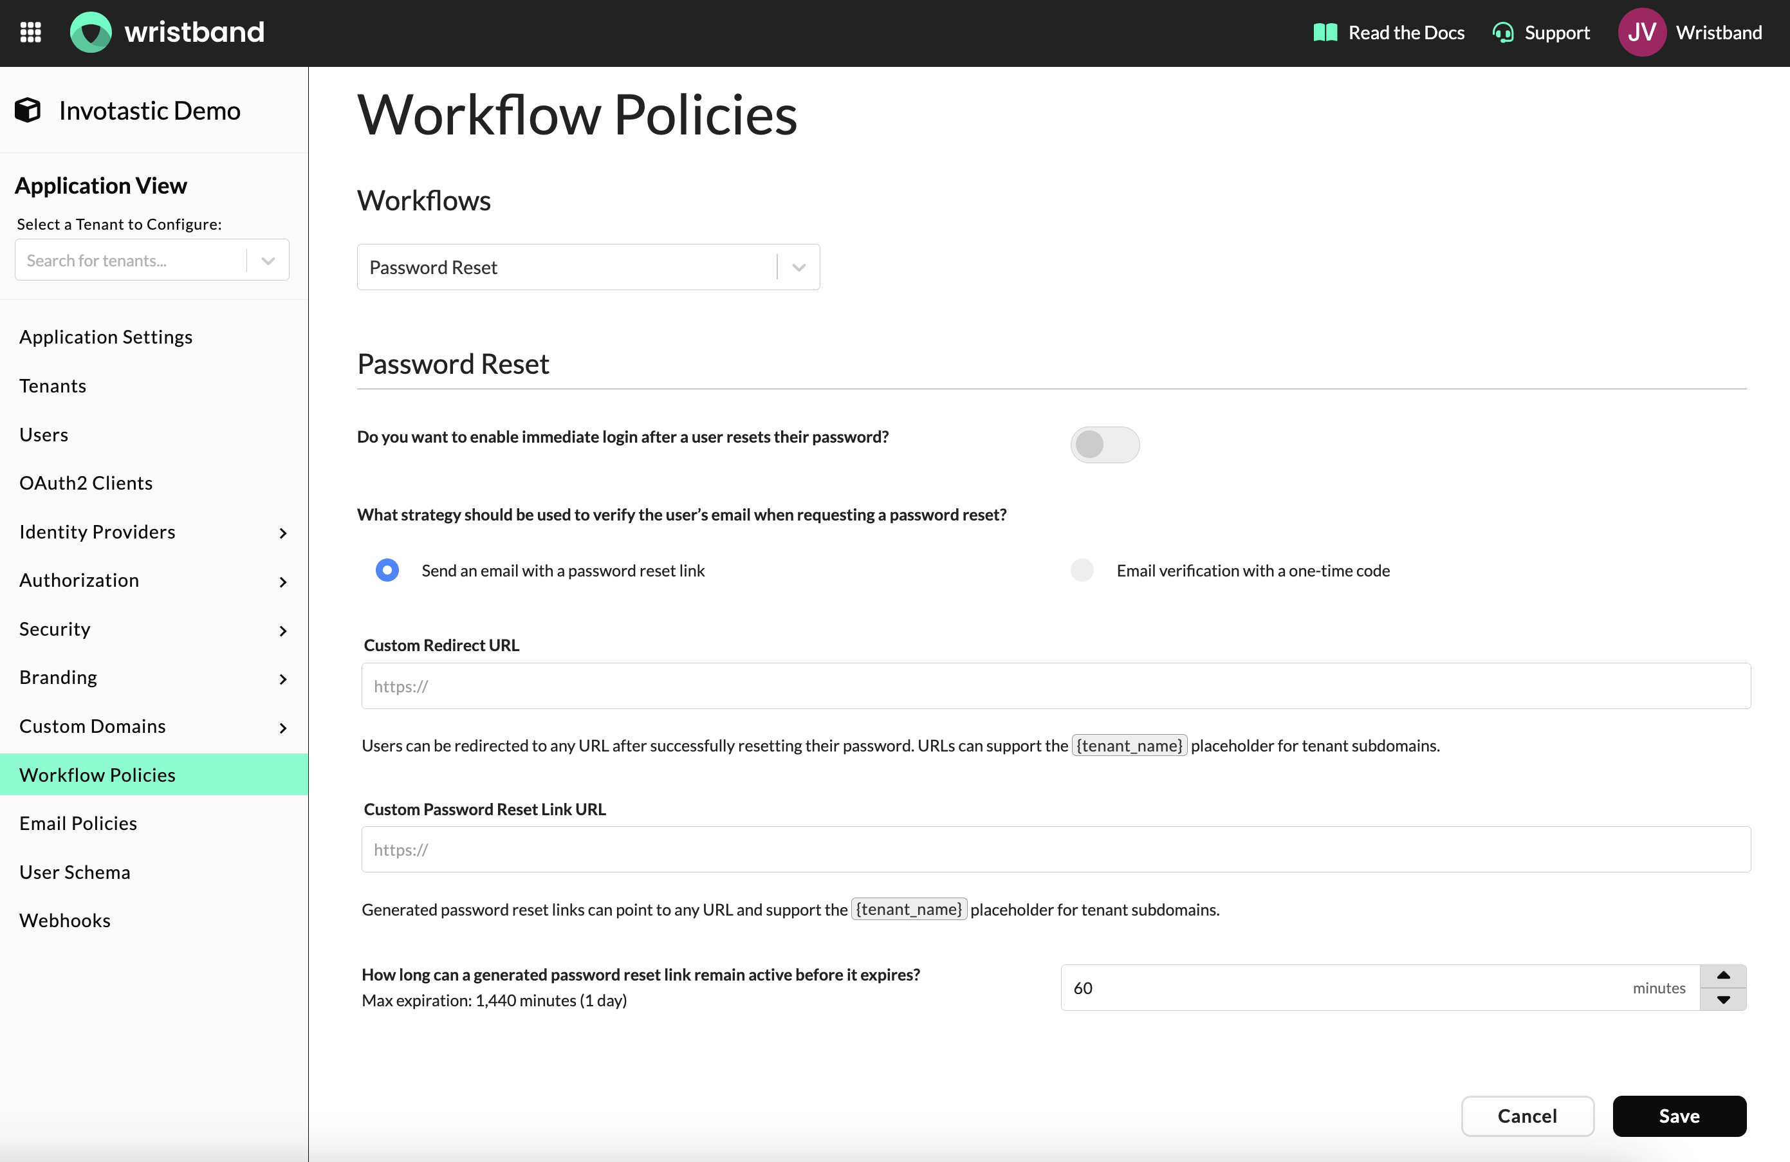The width and height of the screenshot is (1790, 1162).
Task: Open the apps grid icon
Action: (x=31, y=32)
